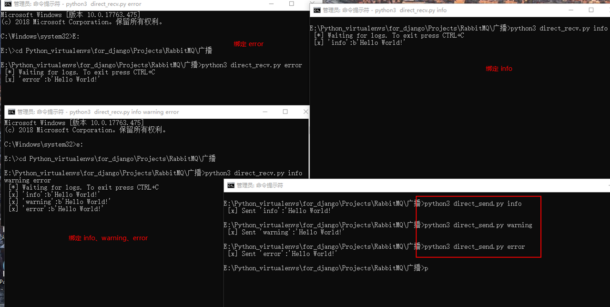This screenshot has height=307, width=610.
Task: Click "[x] 'warning':b'Hello World!'" line
Action: (60, 202)
